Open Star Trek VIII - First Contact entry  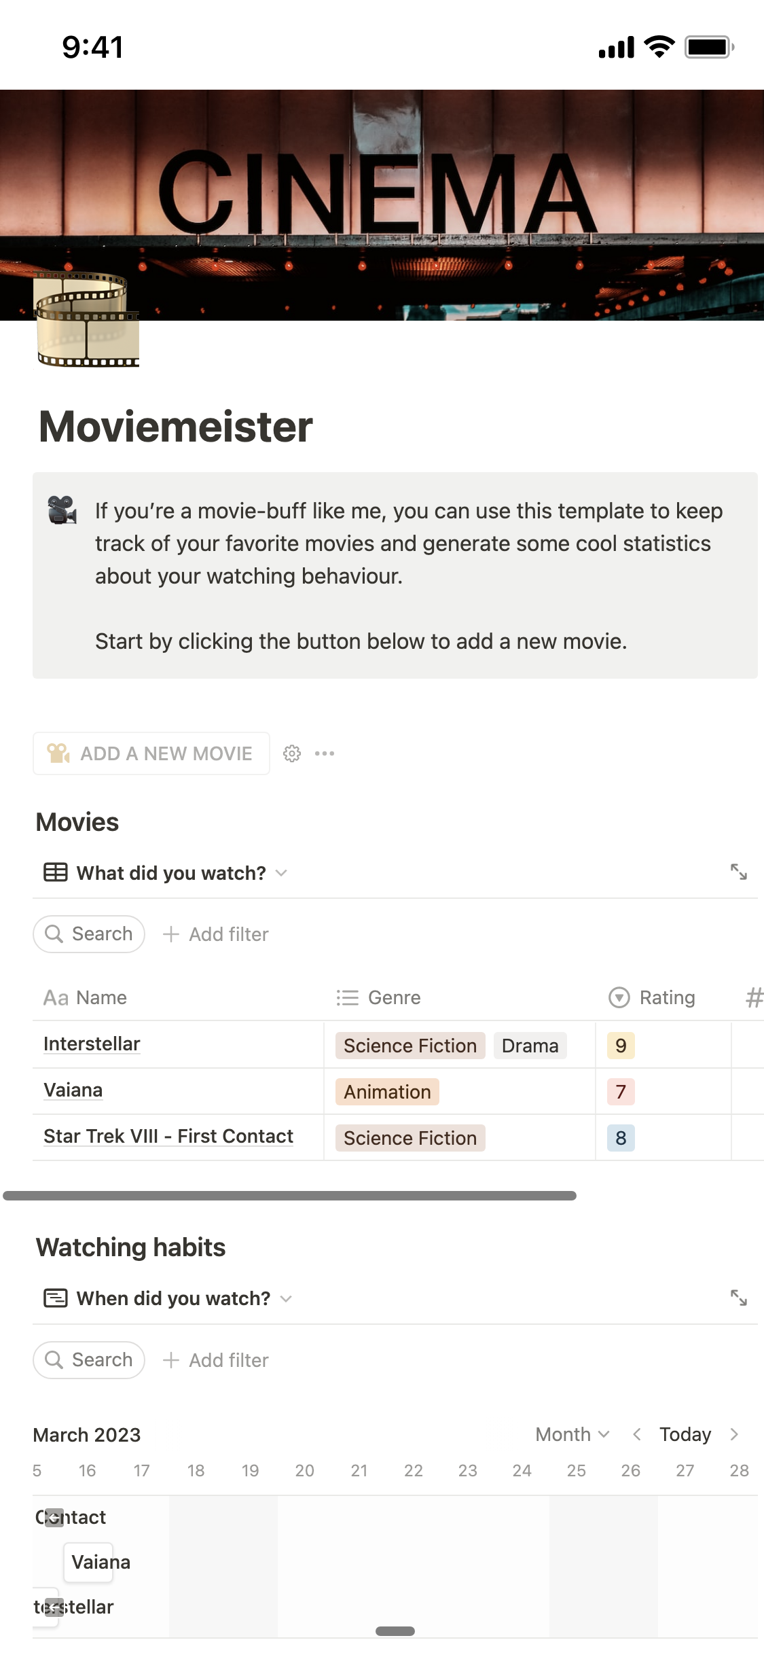coord(168,1136)
